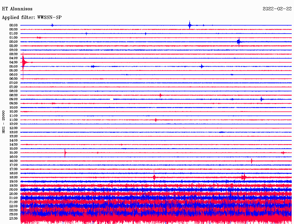This screenshot has height=224, width=294.
Task: Select the 20:30 time label
Action: 13,194
